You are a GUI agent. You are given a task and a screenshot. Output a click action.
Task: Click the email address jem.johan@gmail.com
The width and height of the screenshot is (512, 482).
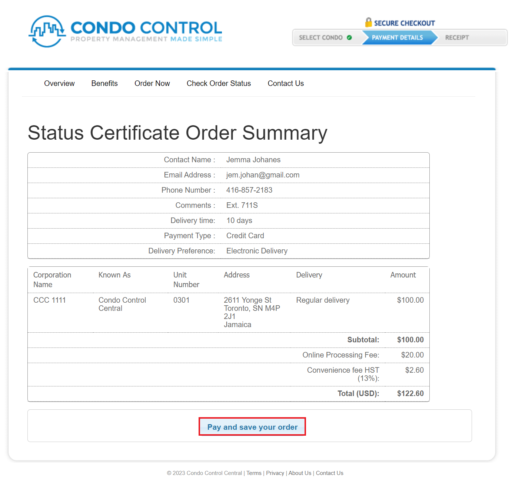tap(263, 175)
